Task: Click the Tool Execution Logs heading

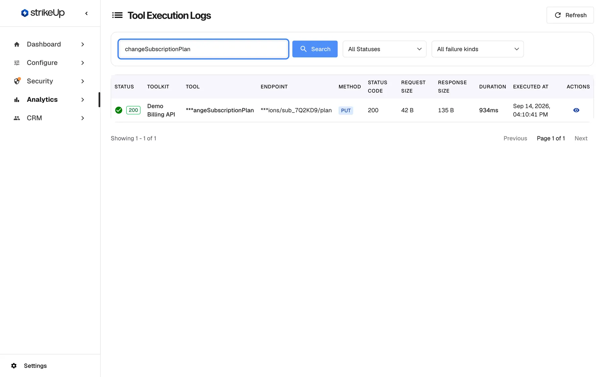Action: click(x=169, y=15)
